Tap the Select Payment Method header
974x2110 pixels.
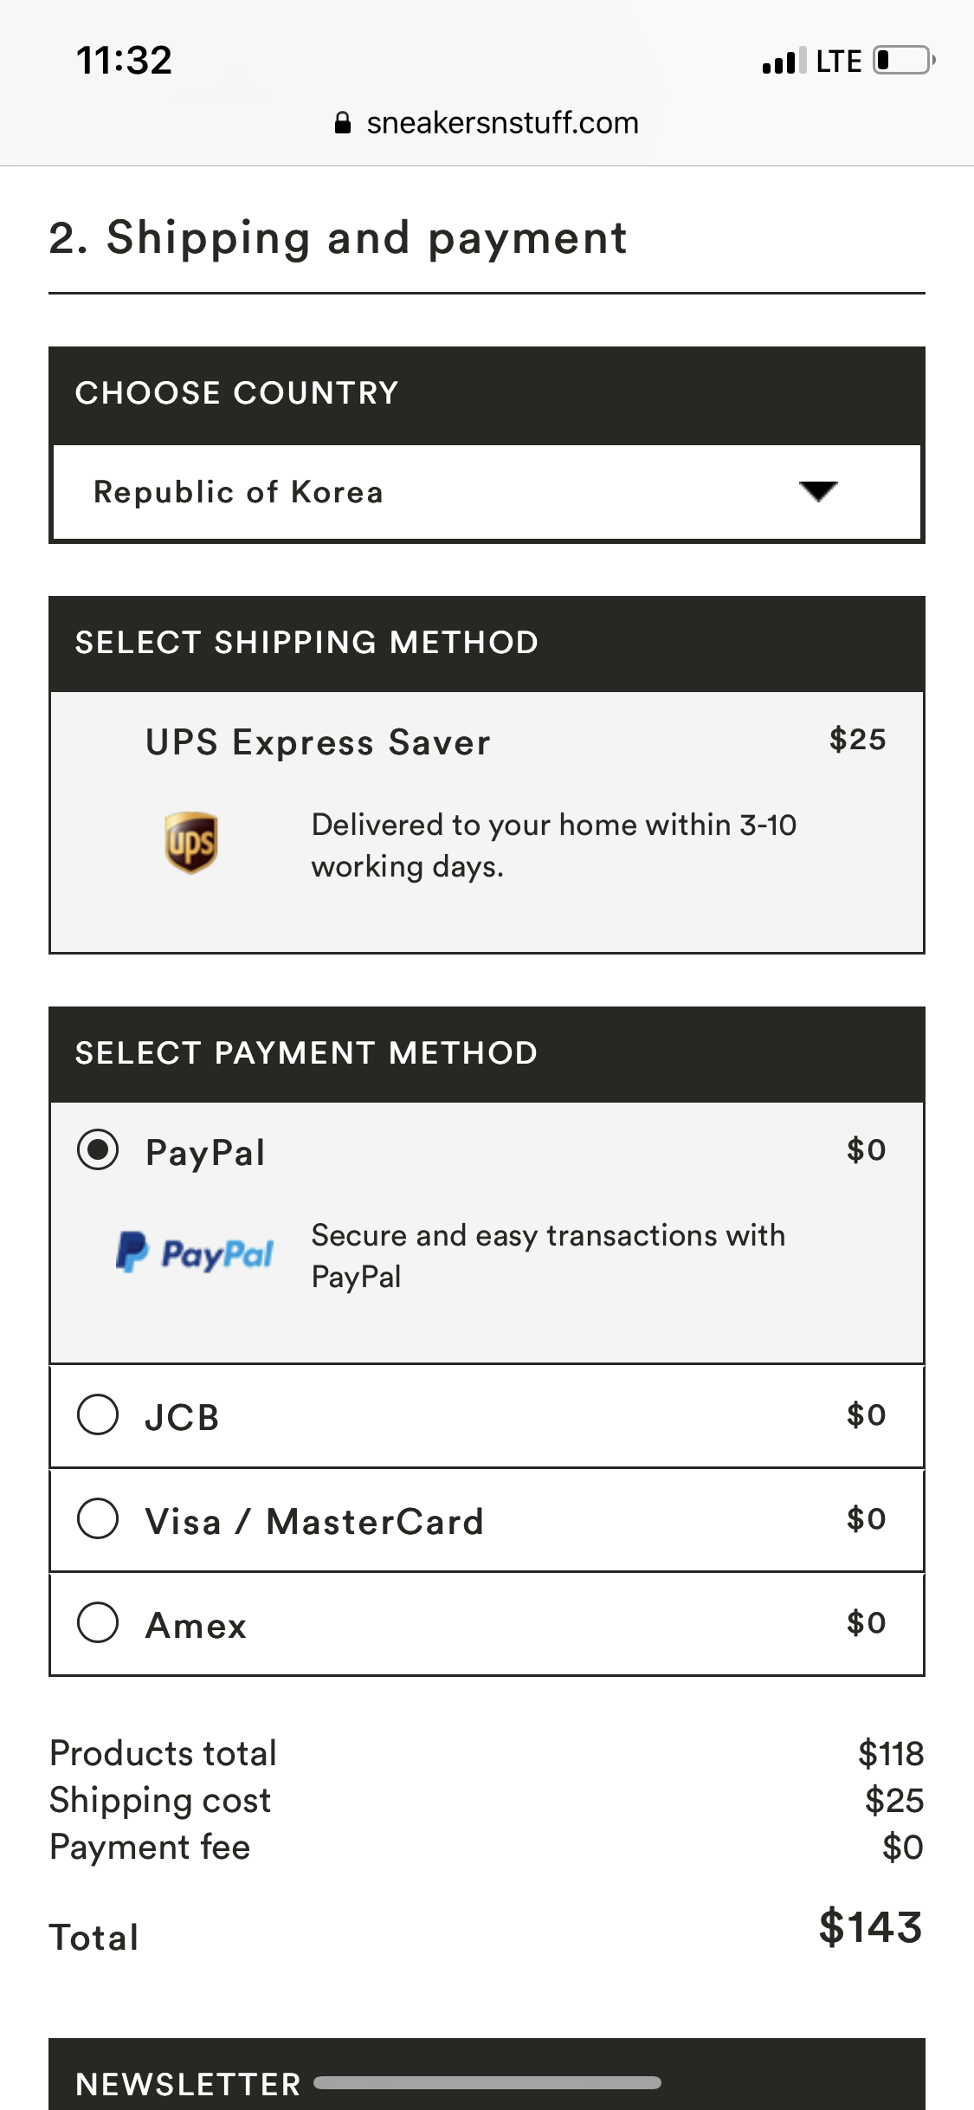(x=306, y=1053)
